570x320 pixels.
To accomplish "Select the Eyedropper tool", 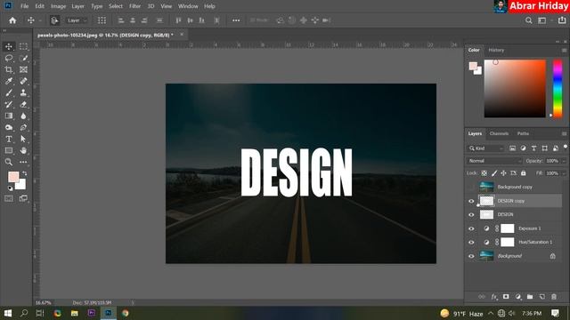I will coord(9,81).
